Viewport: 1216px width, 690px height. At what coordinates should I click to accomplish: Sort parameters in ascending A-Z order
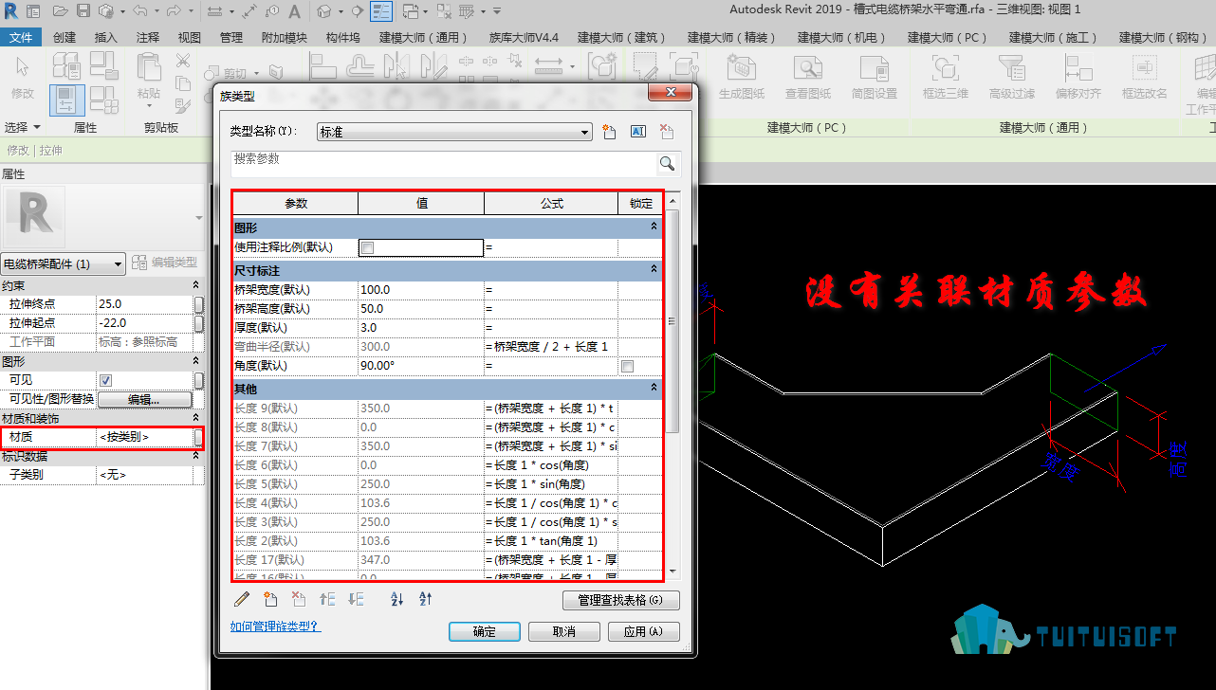[x=397, y=599]
